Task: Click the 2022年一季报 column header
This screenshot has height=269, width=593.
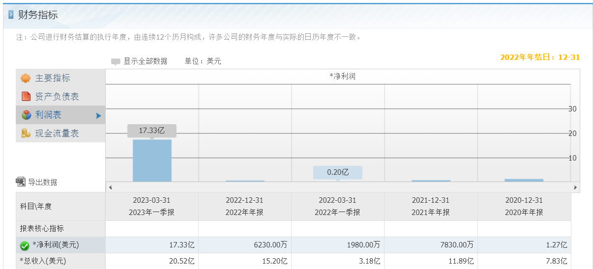Action: click(x=338, y=207)
